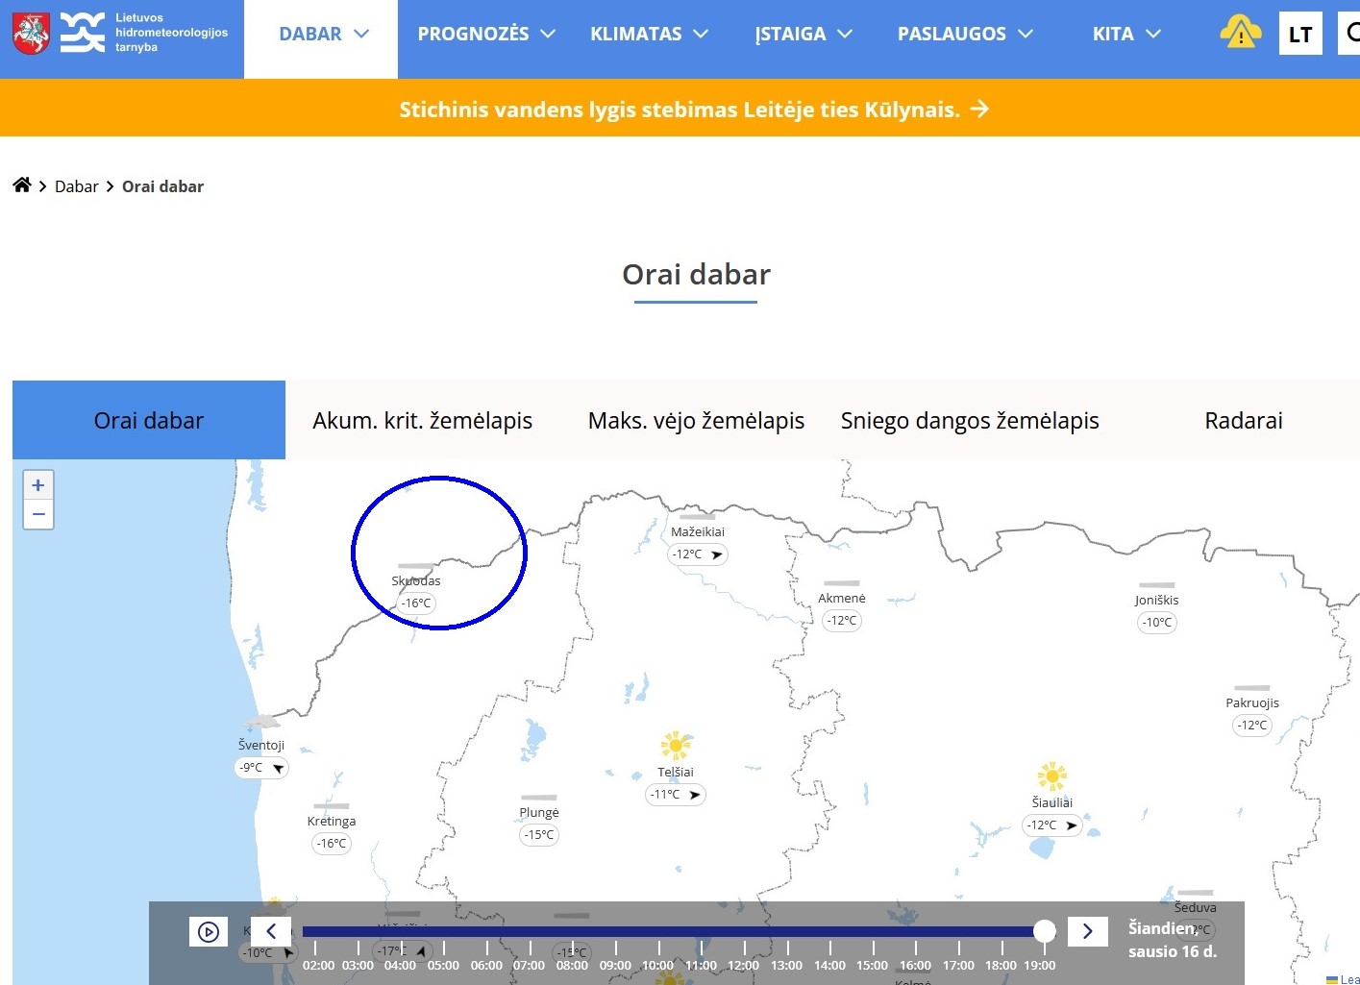Jump timeline to 18:00

1001,965
